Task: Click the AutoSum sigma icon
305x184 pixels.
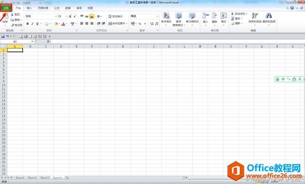Action: tap(233, 14)
